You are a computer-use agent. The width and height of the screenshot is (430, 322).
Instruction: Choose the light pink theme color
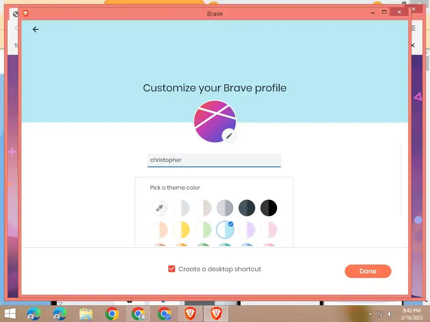point(269,230)
